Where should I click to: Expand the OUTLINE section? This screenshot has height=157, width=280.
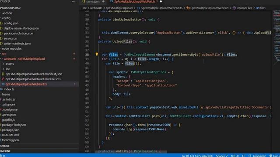tap(5, 146)
